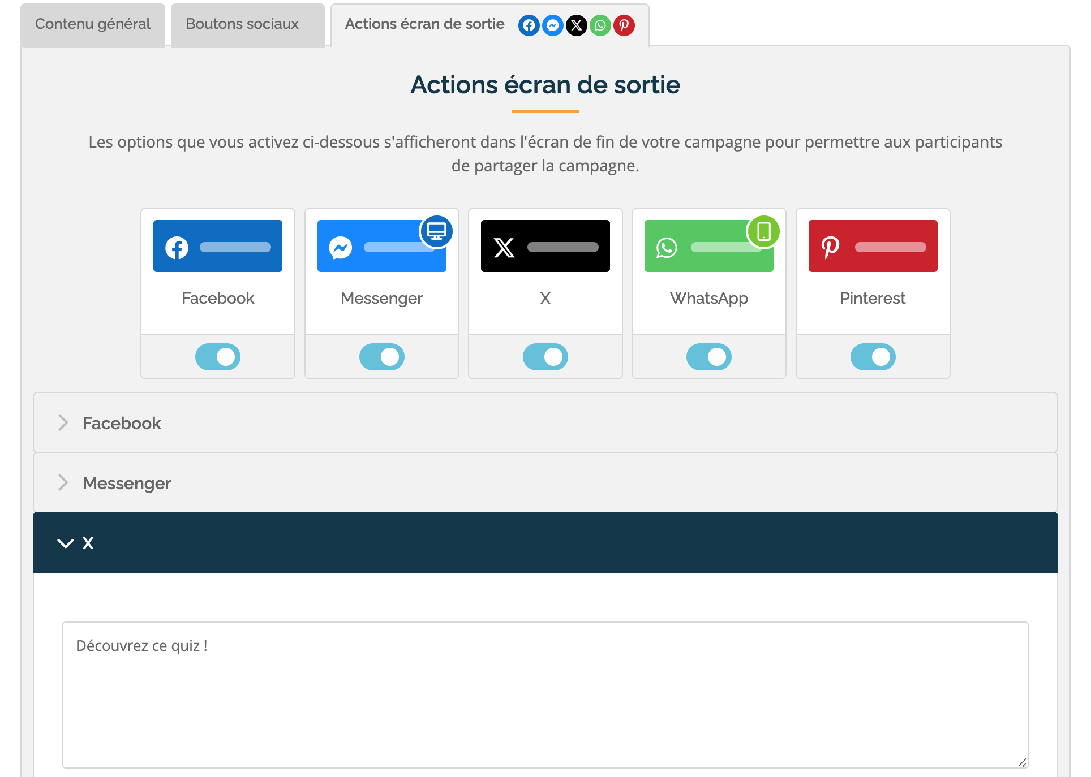Click the blue Facebook share button preview
The image size is (1091, 777).
tap(218, 246)
